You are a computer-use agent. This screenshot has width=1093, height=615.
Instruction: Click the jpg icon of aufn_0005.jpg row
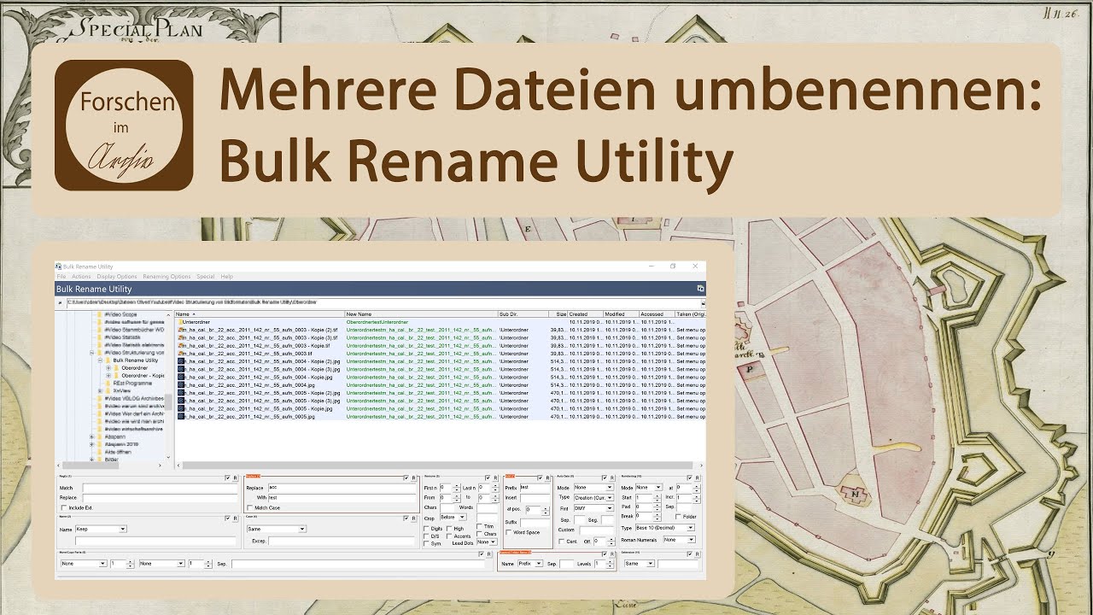(x=181, y=416)
